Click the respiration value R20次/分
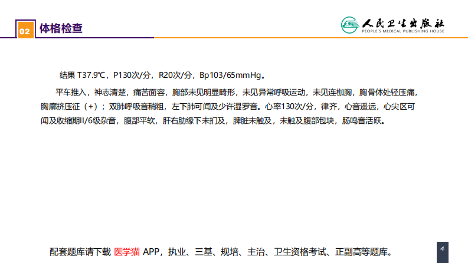Screen dimensions: 468x263 point(176,75)
